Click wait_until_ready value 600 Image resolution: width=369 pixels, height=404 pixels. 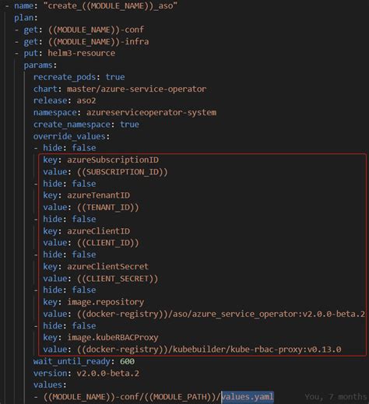127,361
